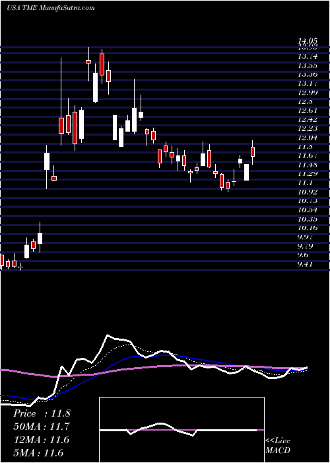Click the 5MA : 11.6 readout
The width and height of the screenshot is (330, 463).
pos(38,453)
